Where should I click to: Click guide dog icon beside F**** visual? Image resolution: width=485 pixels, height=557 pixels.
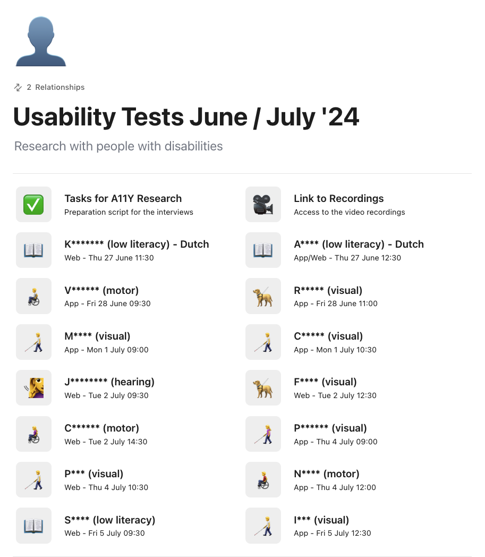(263, 387)
